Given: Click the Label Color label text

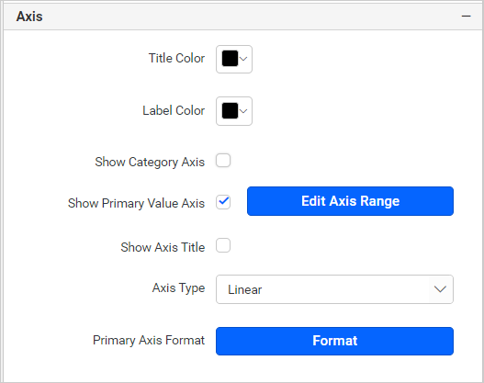Looking at the screenshot, I should pos(174,110).
